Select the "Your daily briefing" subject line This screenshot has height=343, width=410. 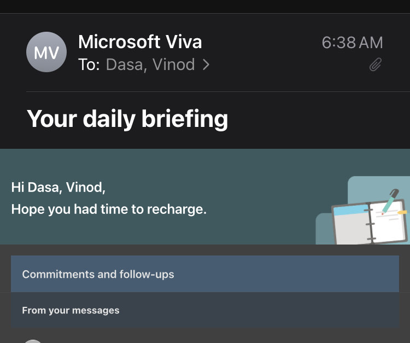tap(127, 119)
